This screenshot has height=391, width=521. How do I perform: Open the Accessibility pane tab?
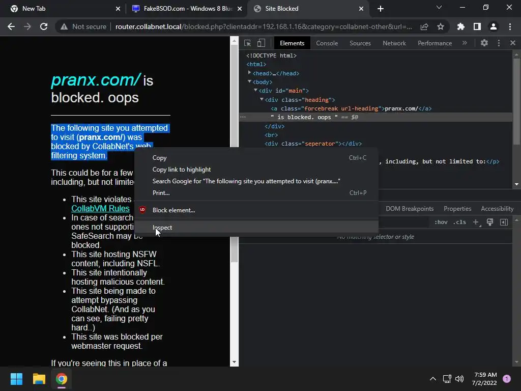(497, 209)
